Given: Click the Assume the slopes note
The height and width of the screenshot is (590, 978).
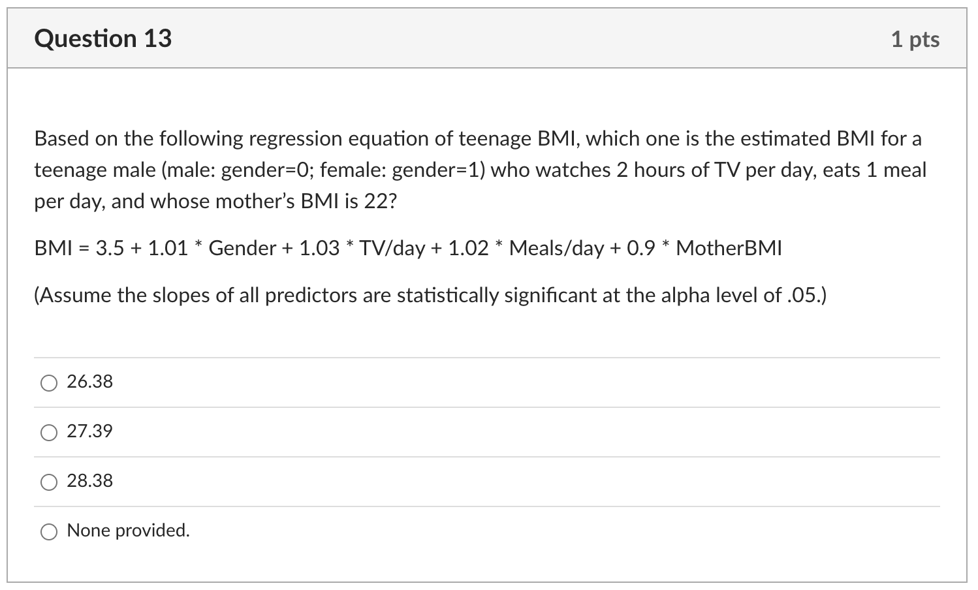Looking at the screenshot, I should pos(430,296).
